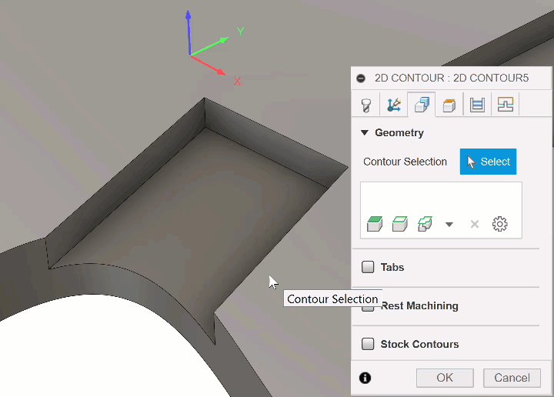Open the Coordinate System tab with axes icon

coord(394,105)
